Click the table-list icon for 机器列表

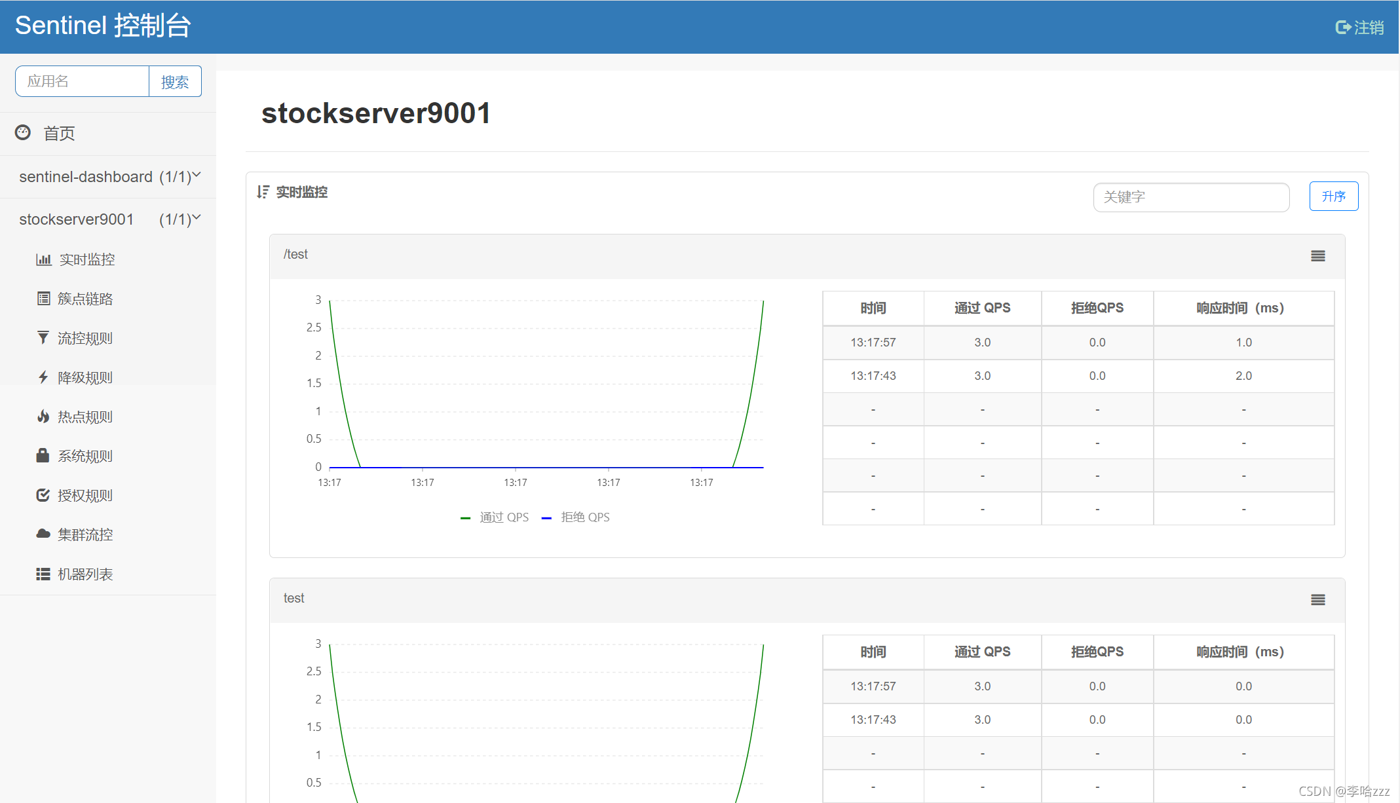pos(43,574)
